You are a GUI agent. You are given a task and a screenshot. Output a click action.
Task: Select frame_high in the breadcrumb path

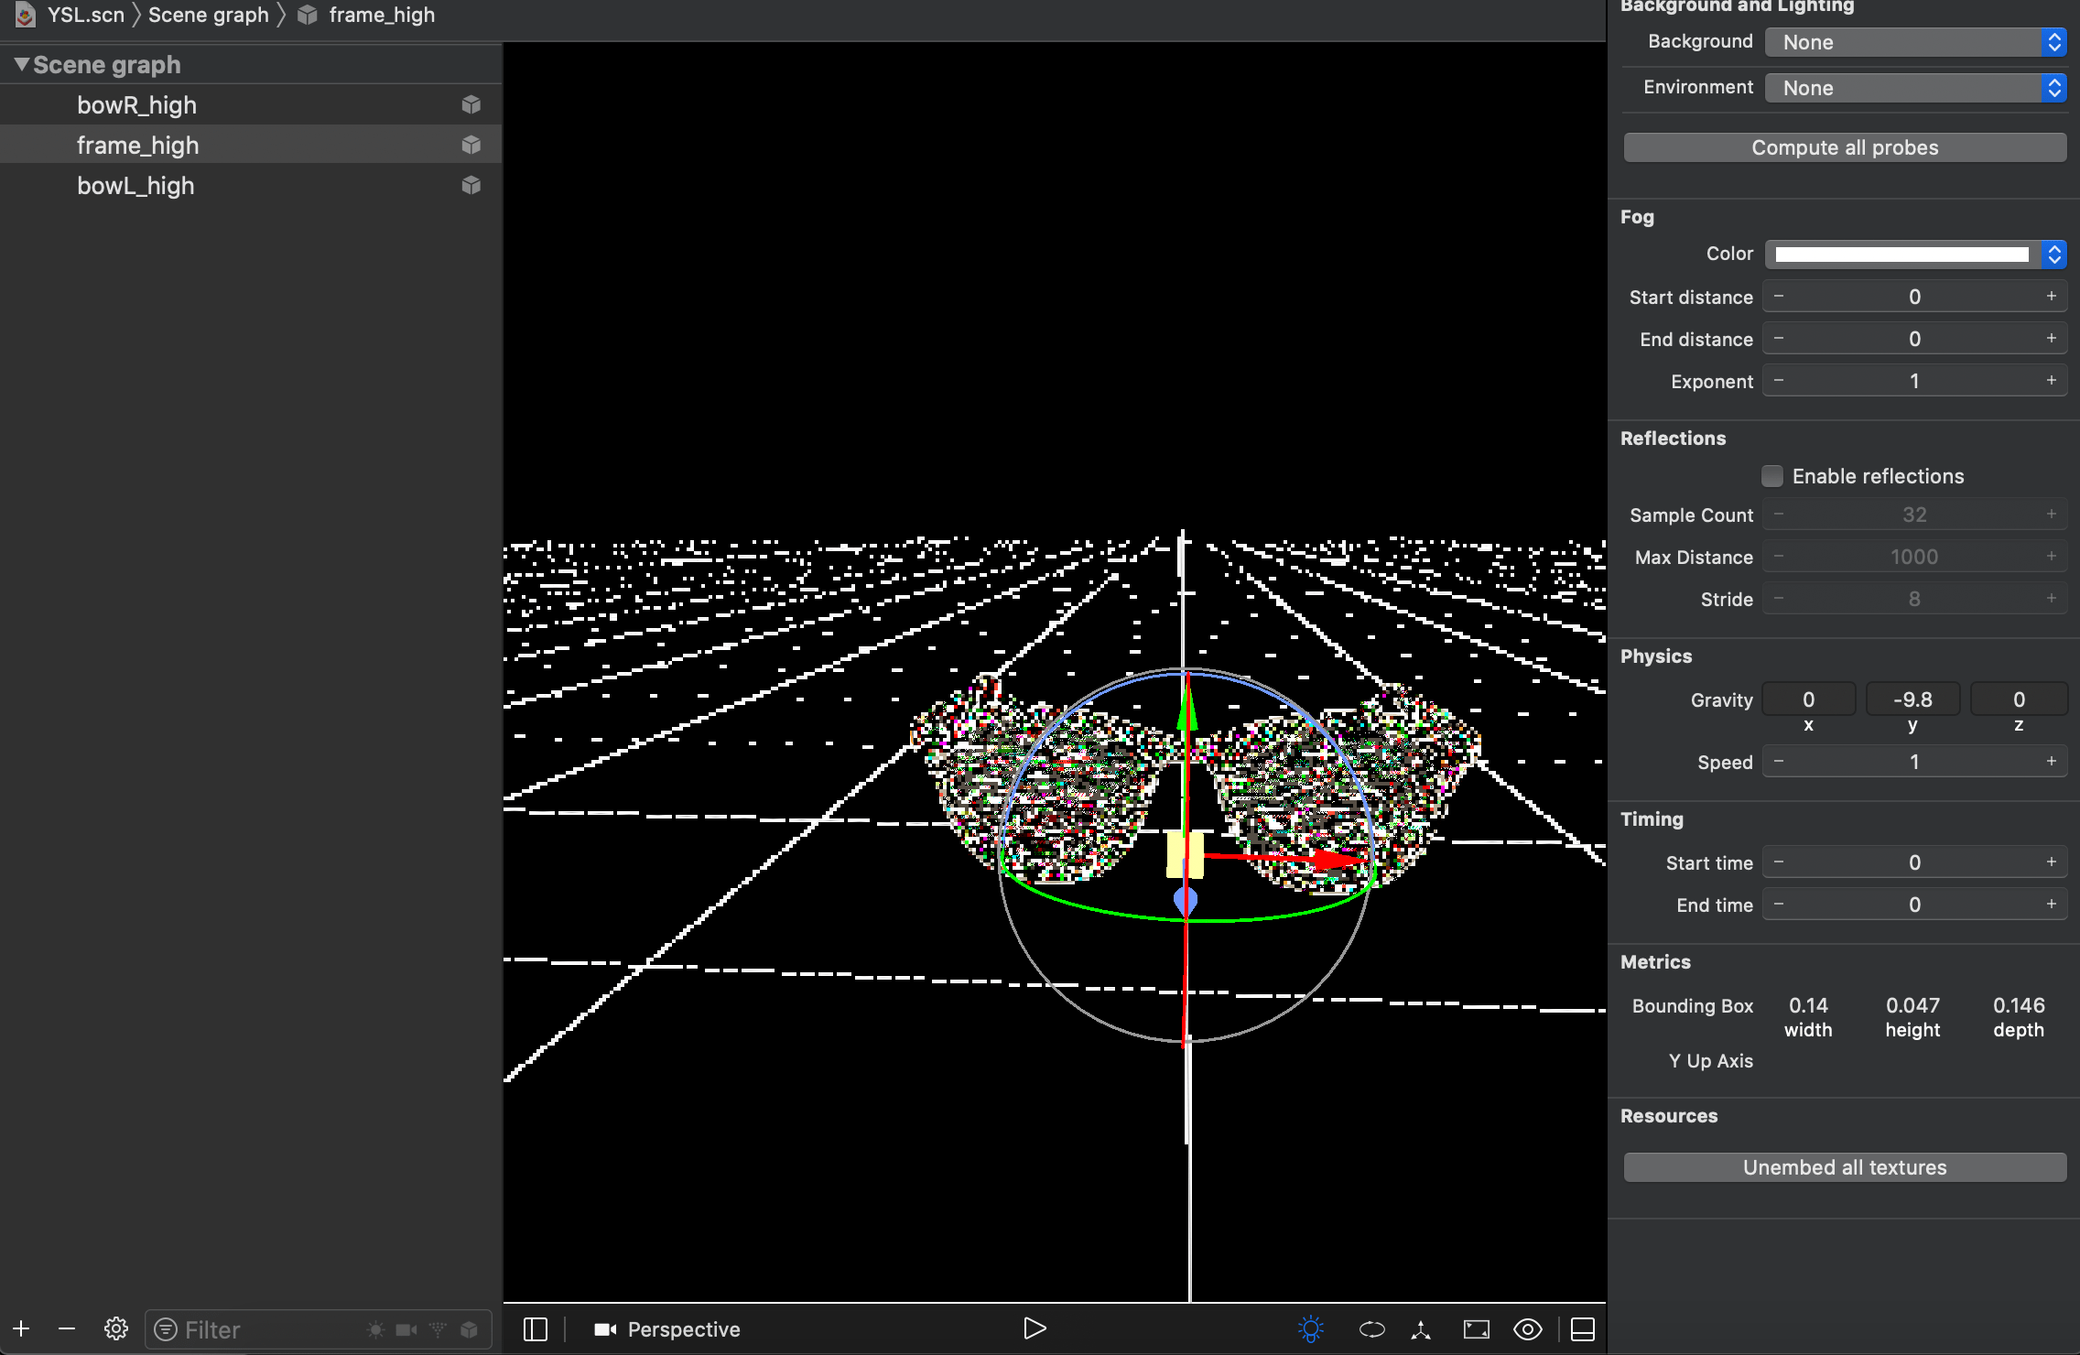pos(382,15)
